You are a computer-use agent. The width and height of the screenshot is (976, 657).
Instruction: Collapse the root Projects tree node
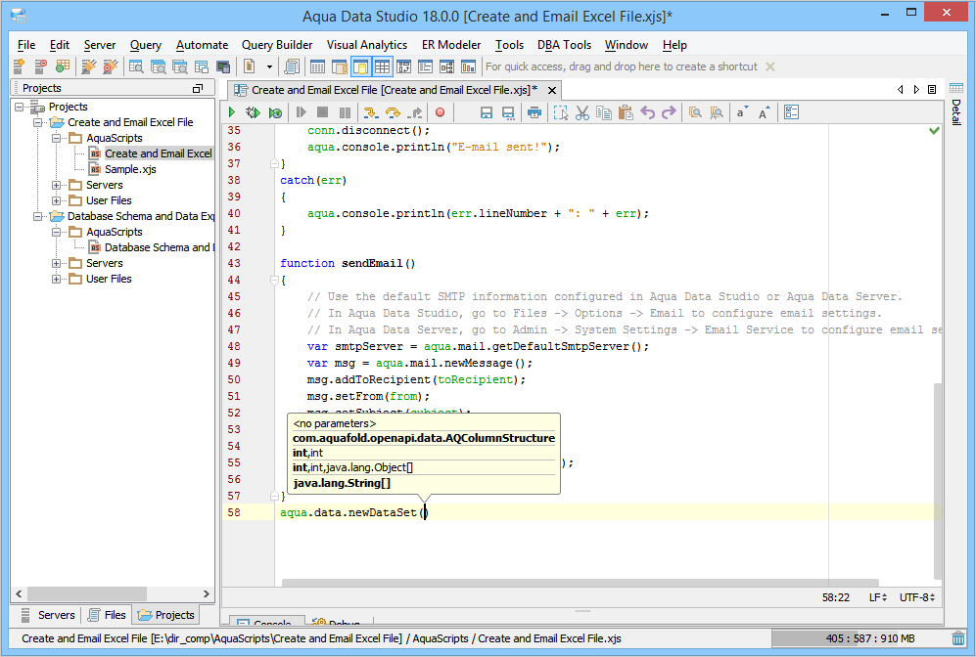point(20,107)
